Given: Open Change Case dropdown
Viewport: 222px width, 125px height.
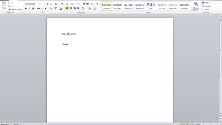Looking at the screenshot, I should (56, 4).
